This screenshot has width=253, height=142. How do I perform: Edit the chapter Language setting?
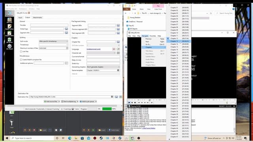coord(118,49)
